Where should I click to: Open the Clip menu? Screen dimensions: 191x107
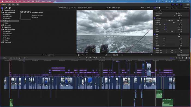click(x=33, y=1)
